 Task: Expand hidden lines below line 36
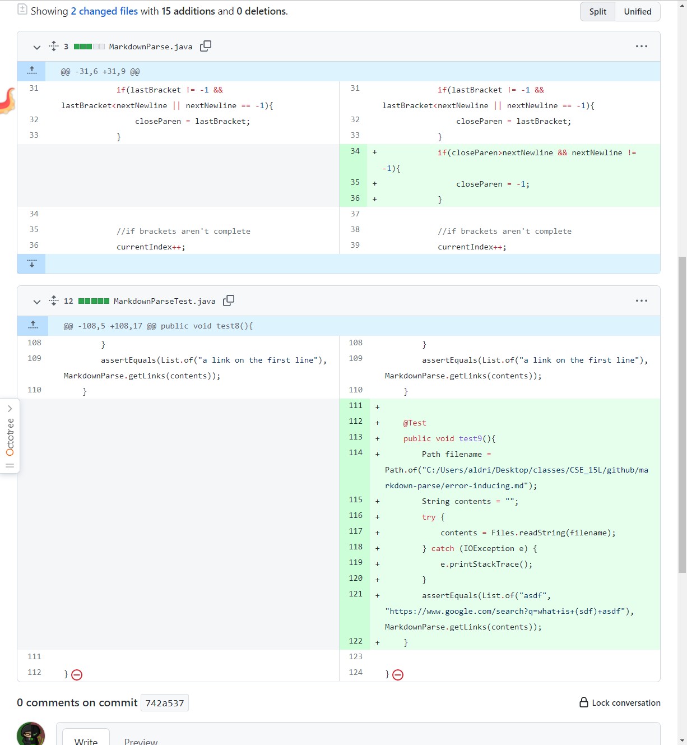click(x=31, y=263)
